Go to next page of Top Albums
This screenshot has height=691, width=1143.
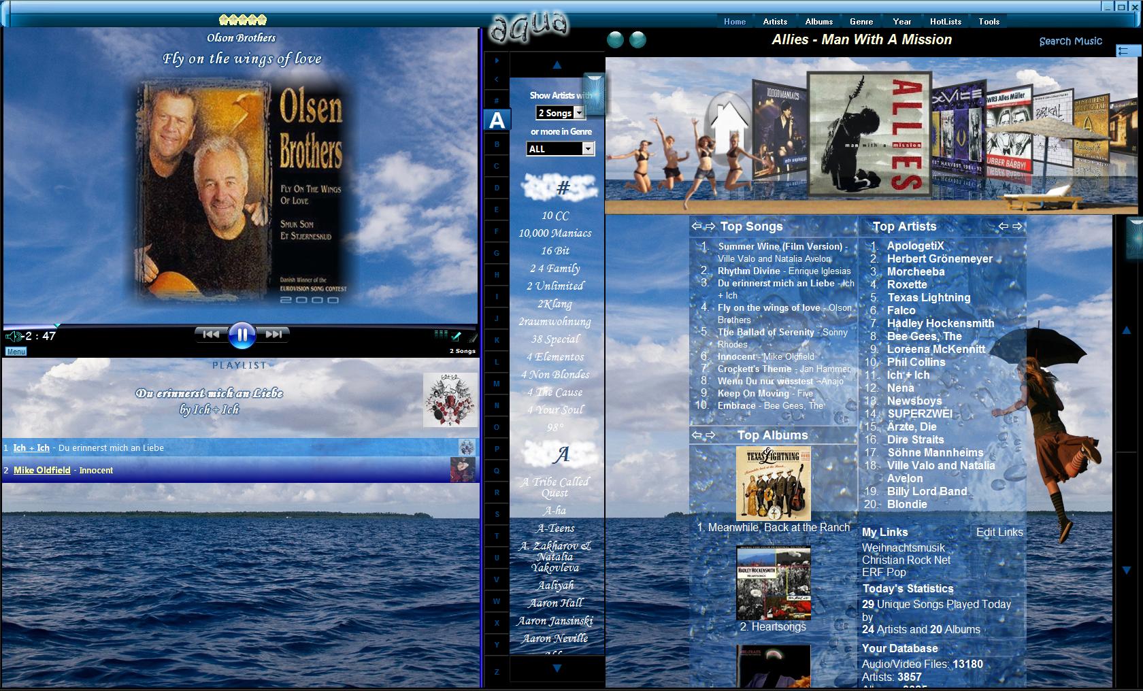pyautogui.click(x=710, y=435)
